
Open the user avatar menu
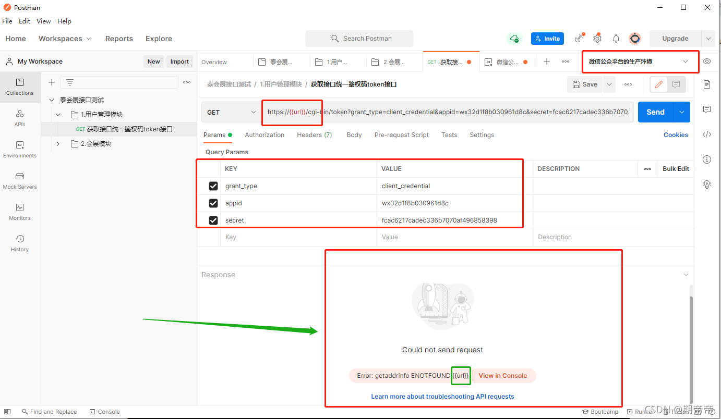coord(635,39)
